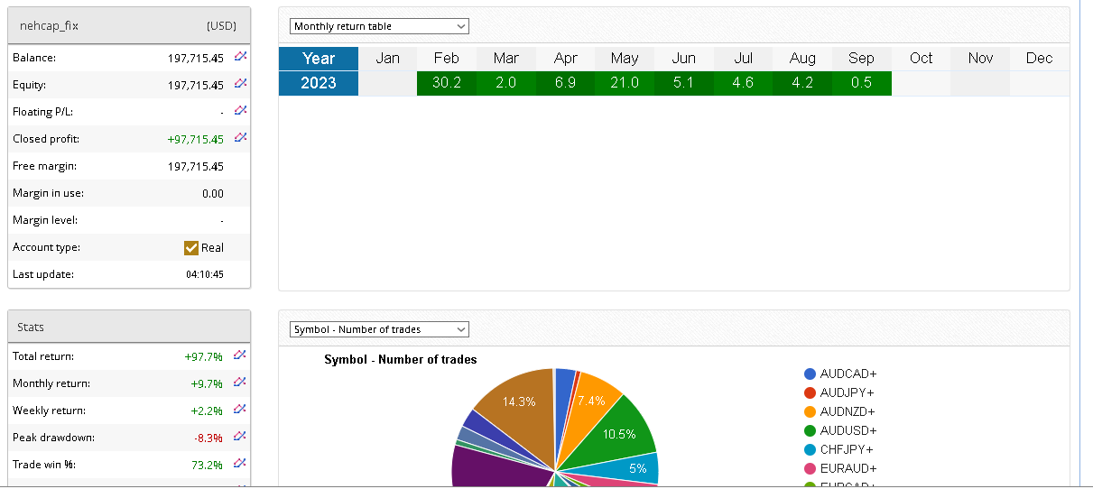Open the Closed profit chart icon
Screen dimensions: 1093x489
tap(240, 138)
